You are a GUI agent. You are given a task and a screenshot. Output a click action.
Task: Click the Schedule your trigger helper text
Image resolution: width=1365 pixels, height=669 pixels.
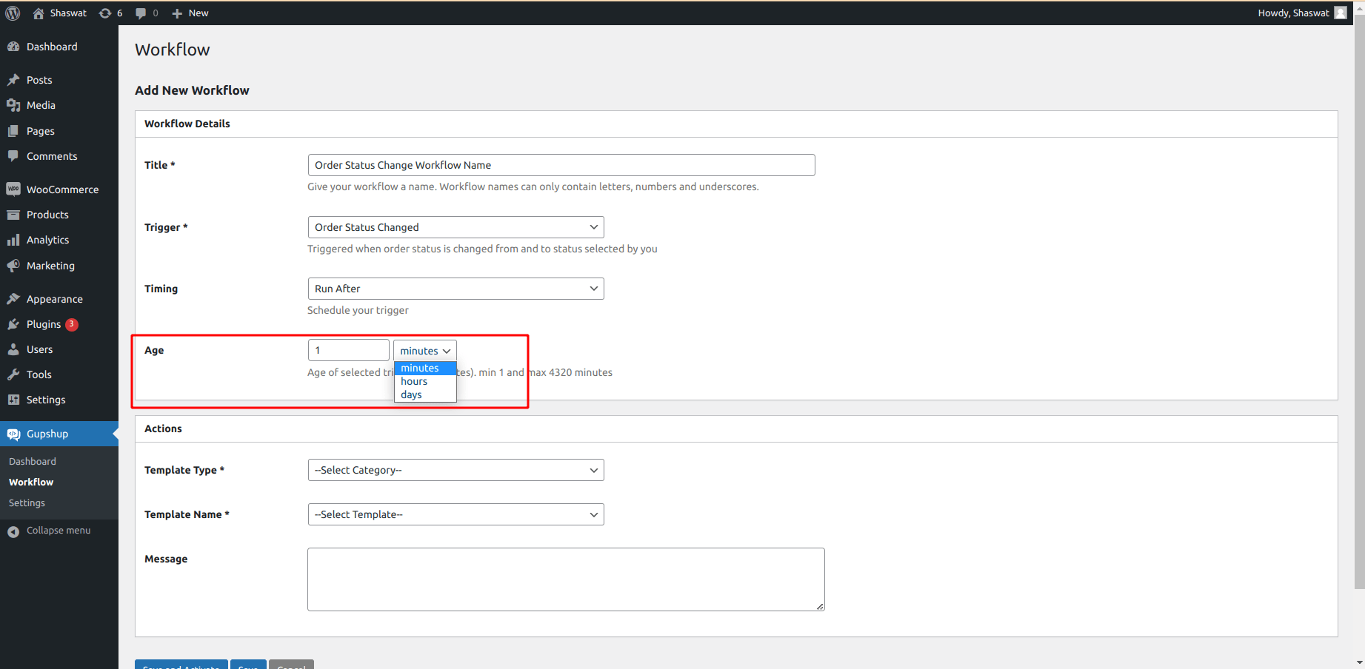(358, 310)
